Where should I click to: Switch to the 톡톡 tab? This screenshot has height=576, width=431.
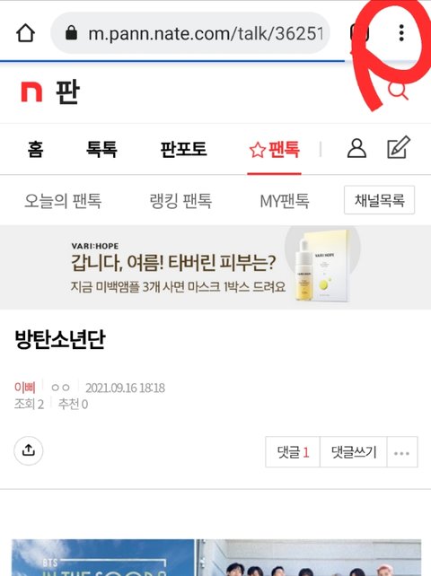point(101,149)
